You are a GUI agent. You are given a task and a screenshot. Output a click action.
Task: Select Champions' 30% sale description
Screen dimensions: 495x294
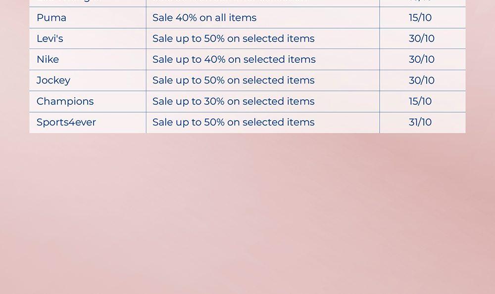233,101
